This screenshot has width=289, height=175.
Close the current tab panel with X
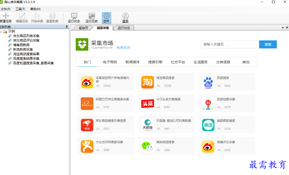click(287, 28)
